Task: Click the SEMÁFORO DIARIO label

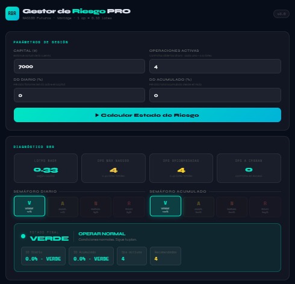Action: click(35, 191)
